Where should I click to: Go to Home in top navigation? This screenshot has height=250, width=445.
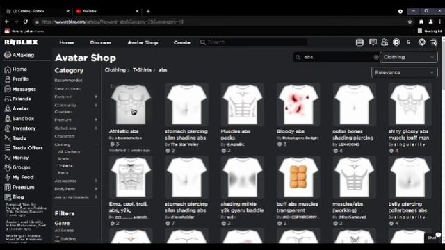click(67, 42)
